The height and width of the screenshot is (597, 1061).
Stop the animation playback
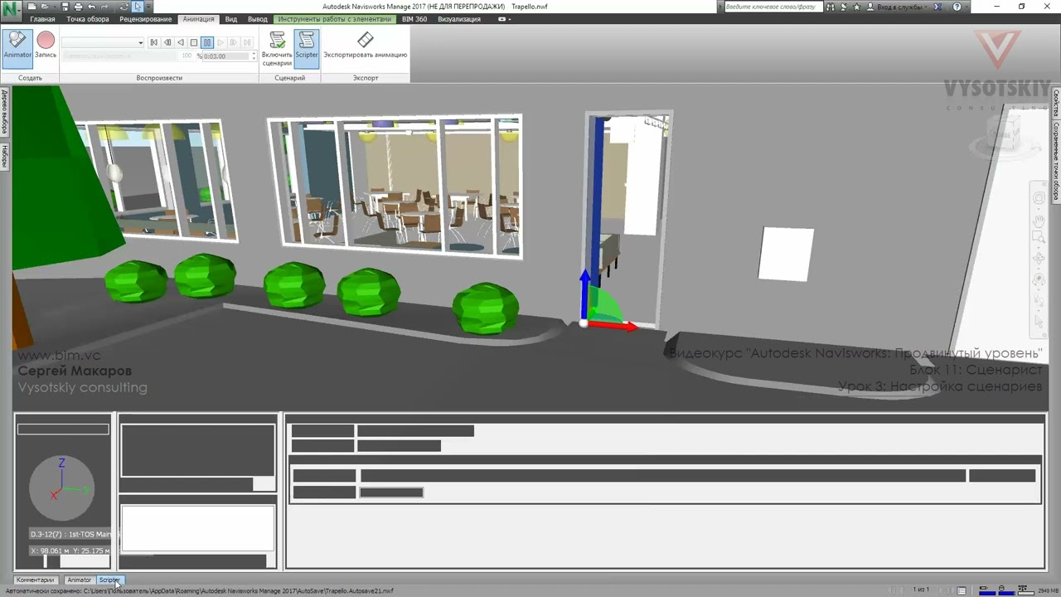click(x=194, y=42)
